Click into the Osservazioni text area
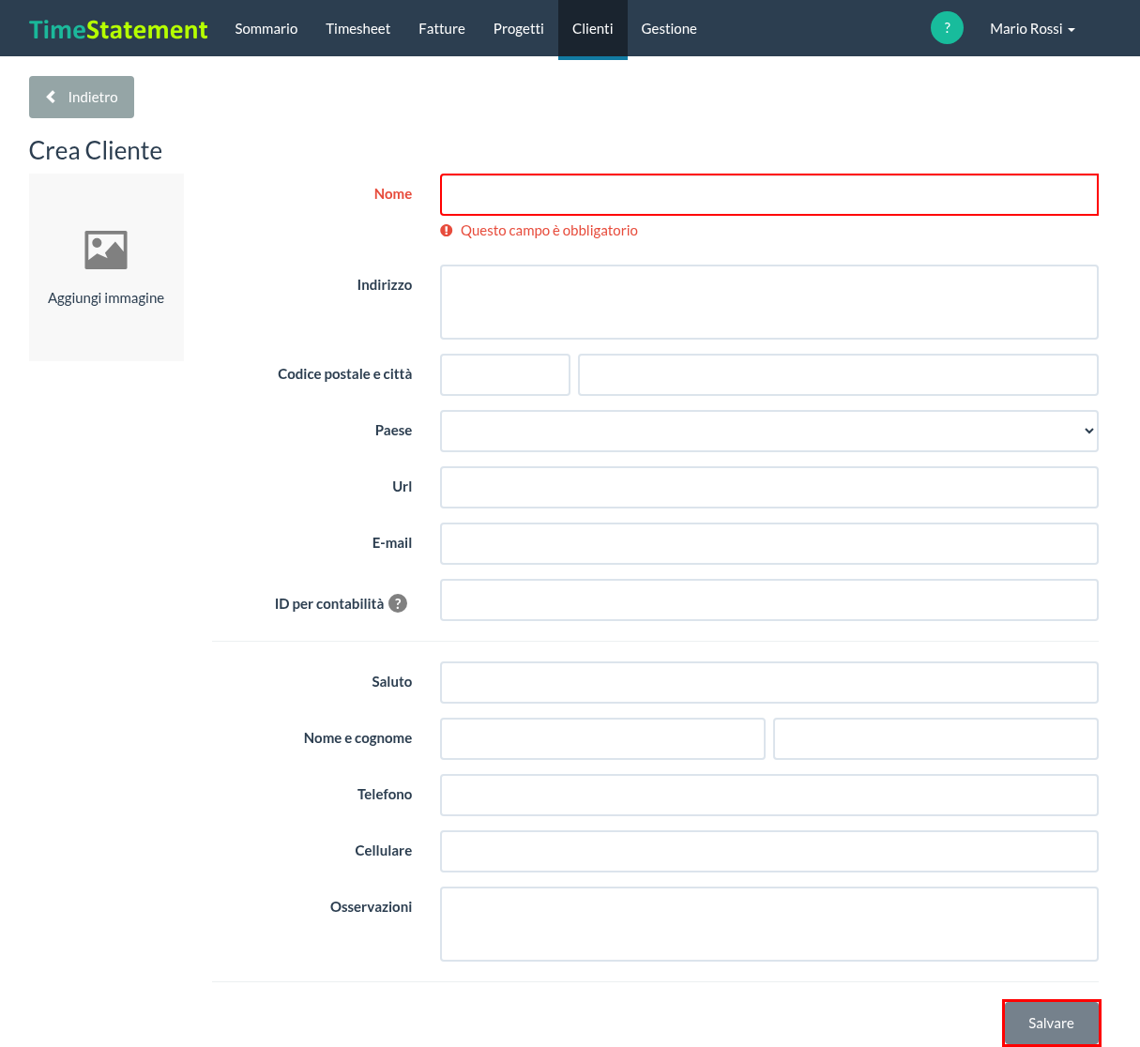Image resolution: width=1140 pixels, height=1047 pixels. point(769,924)
